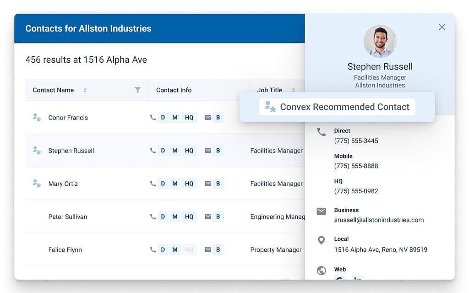This screenshot has height=293, width=469.
Task: Click globe Web icon in detail panel
Action: [321, 270]
